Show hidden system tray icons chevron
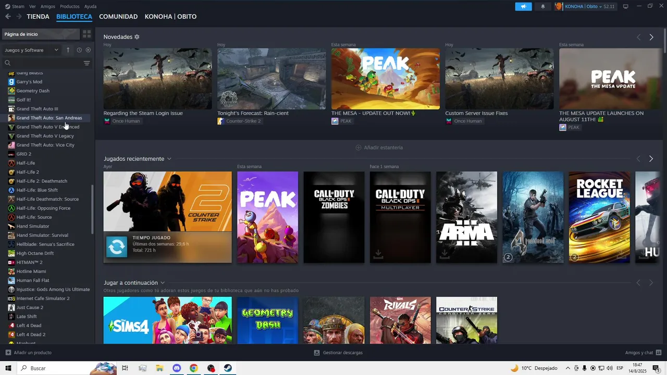667x375 pixels. tap(568, 368)
